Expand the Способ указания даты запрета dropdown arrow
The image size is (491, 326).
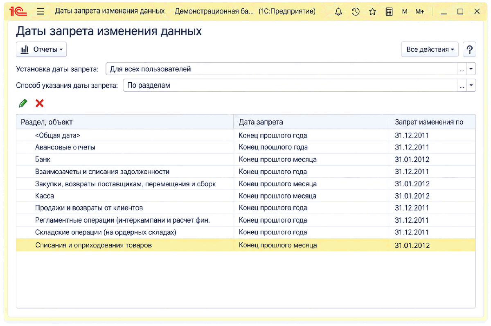471,86
